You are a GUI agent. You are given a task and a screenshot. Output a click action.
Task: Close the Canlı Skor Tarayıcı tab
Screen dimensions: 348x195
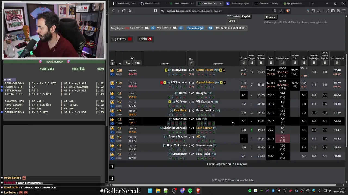[220, 4]
